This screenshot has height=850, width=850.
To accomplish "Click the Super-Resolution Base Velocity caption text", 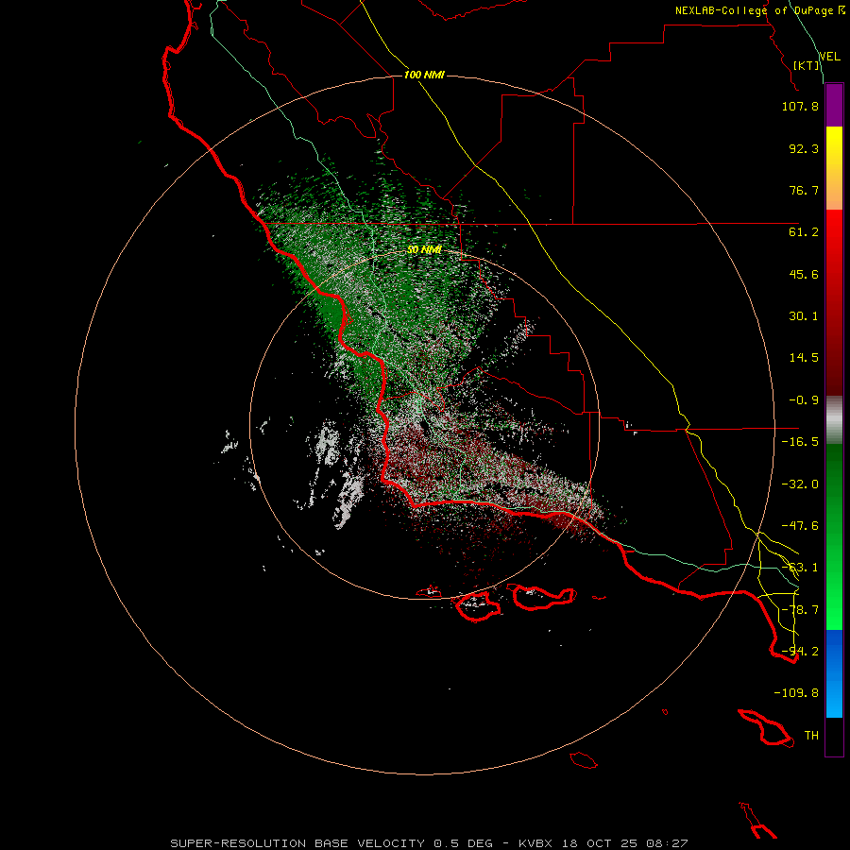I will 299,843.
